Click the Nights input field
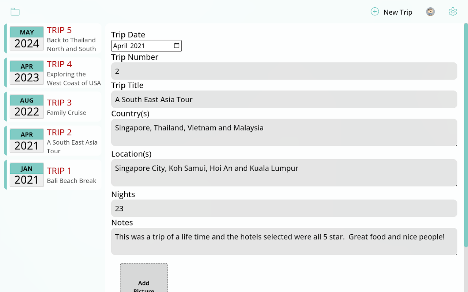The width and height of the screenshot is (468, 292). [x=284, y=208]
